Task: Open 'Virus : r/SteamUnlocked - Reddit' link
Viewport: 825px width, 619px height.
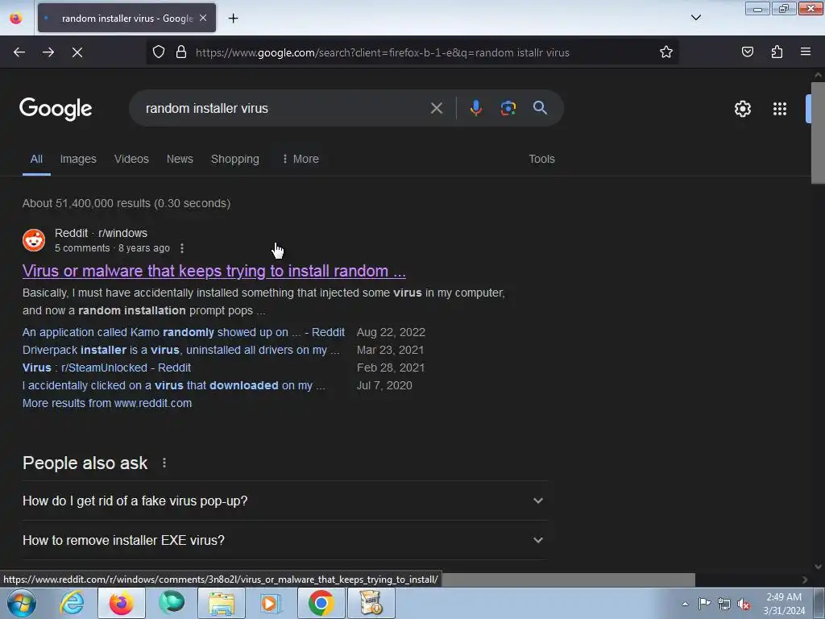Action: click(x=107, y=368)
